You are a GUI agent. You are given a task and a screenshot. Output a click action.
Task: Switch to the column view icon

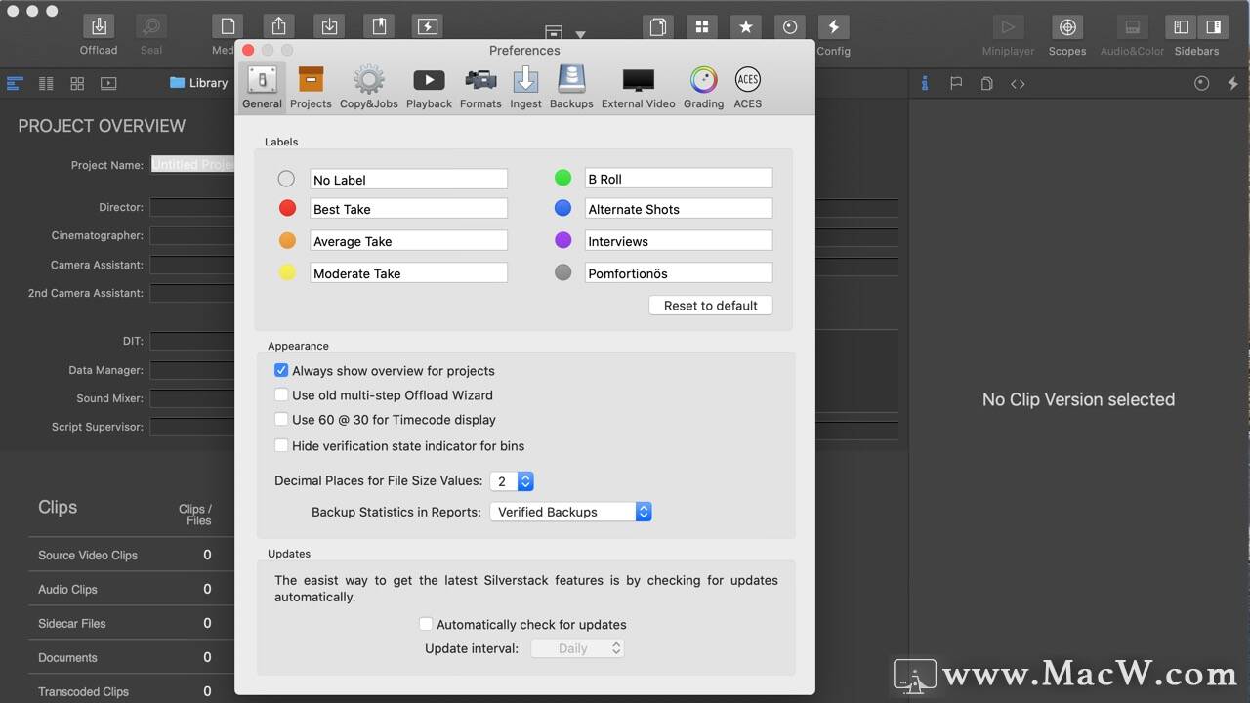coord(46,83)
